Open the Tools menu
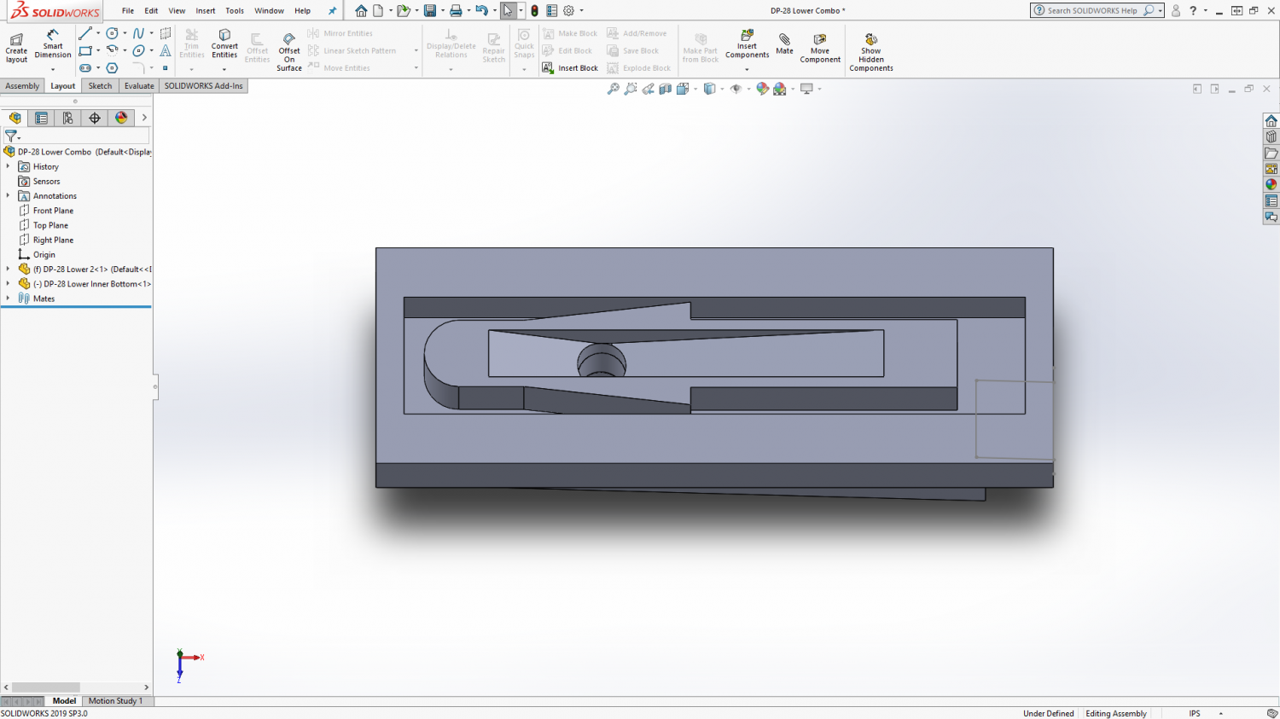 point(235,11)
